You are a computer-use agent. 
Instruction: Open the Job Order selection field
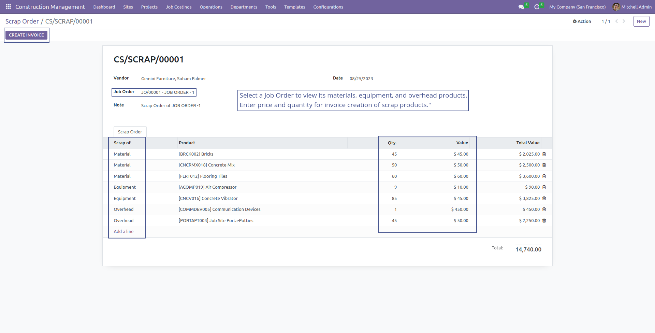(168, 92)
